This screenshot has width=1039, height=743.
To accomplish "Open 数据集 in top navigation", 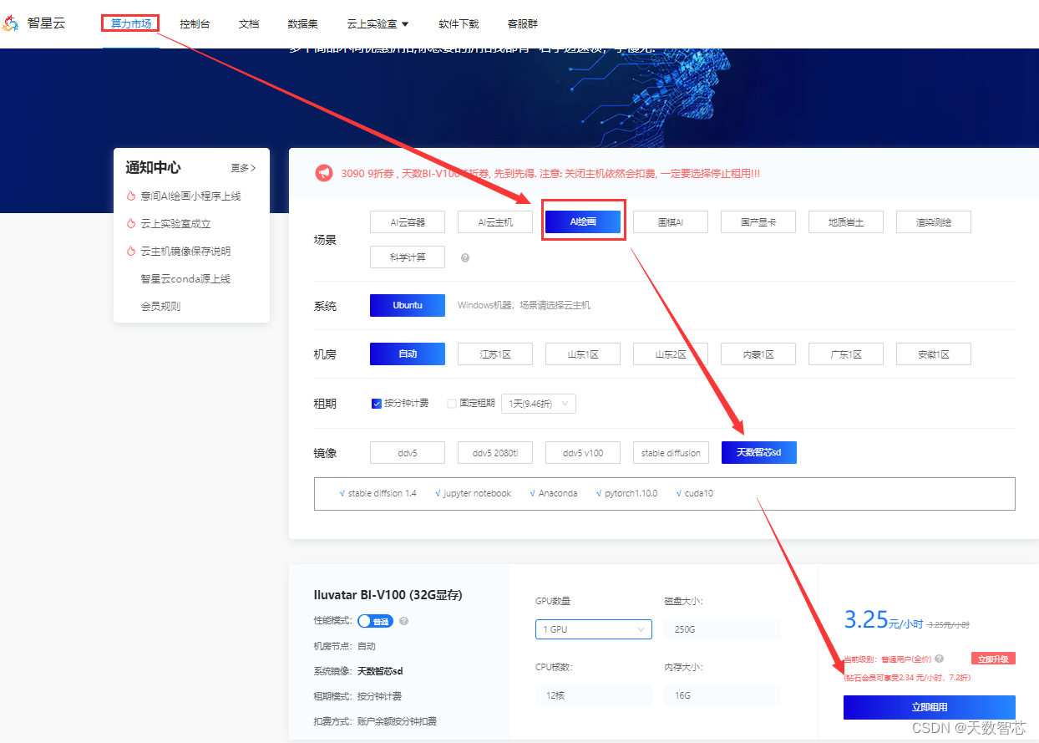I will (x=302, y=24).
